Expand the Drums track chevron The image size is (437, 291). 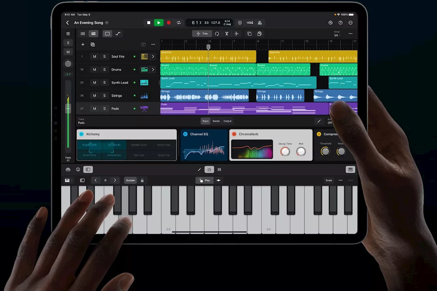153,70
